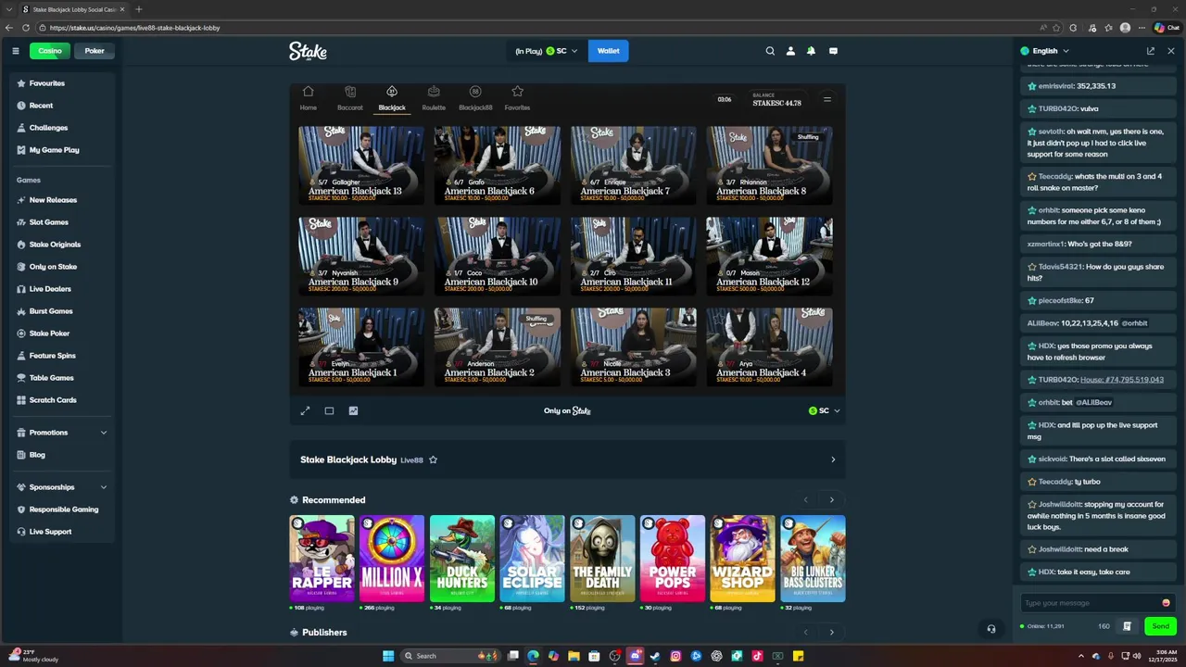Switch to the Casino mode button

click(50, 51)
